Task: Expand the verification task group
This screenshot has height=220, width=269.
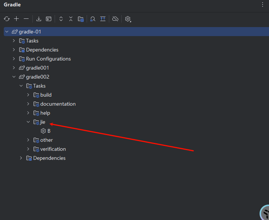Action: pyautogui.click(x=28, y=149)
